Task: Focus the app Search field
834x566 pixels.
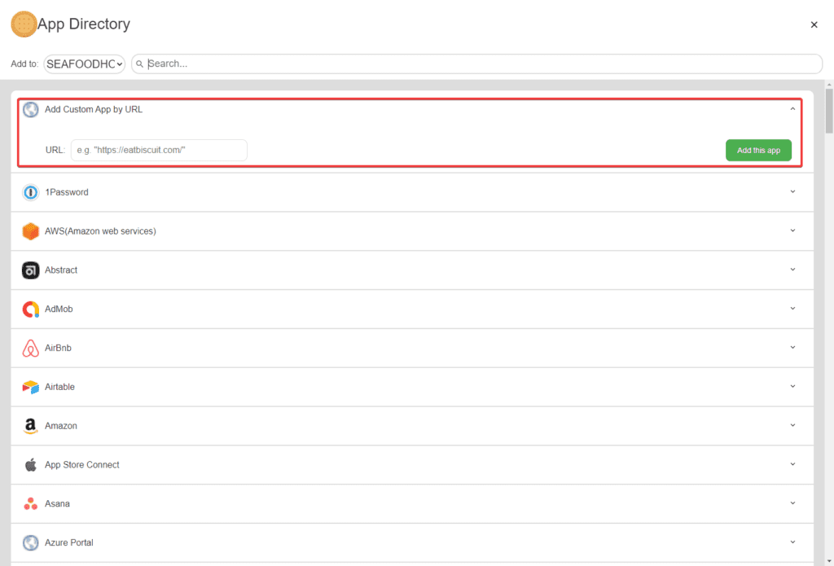Action: point(476,64)
